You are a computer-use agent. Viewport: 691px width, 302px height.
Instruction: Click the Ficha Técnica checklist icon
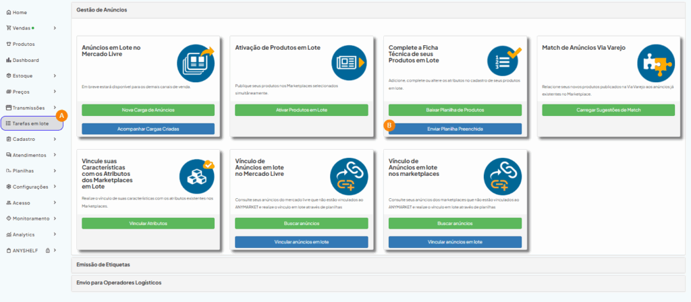[x=501, y=62]
